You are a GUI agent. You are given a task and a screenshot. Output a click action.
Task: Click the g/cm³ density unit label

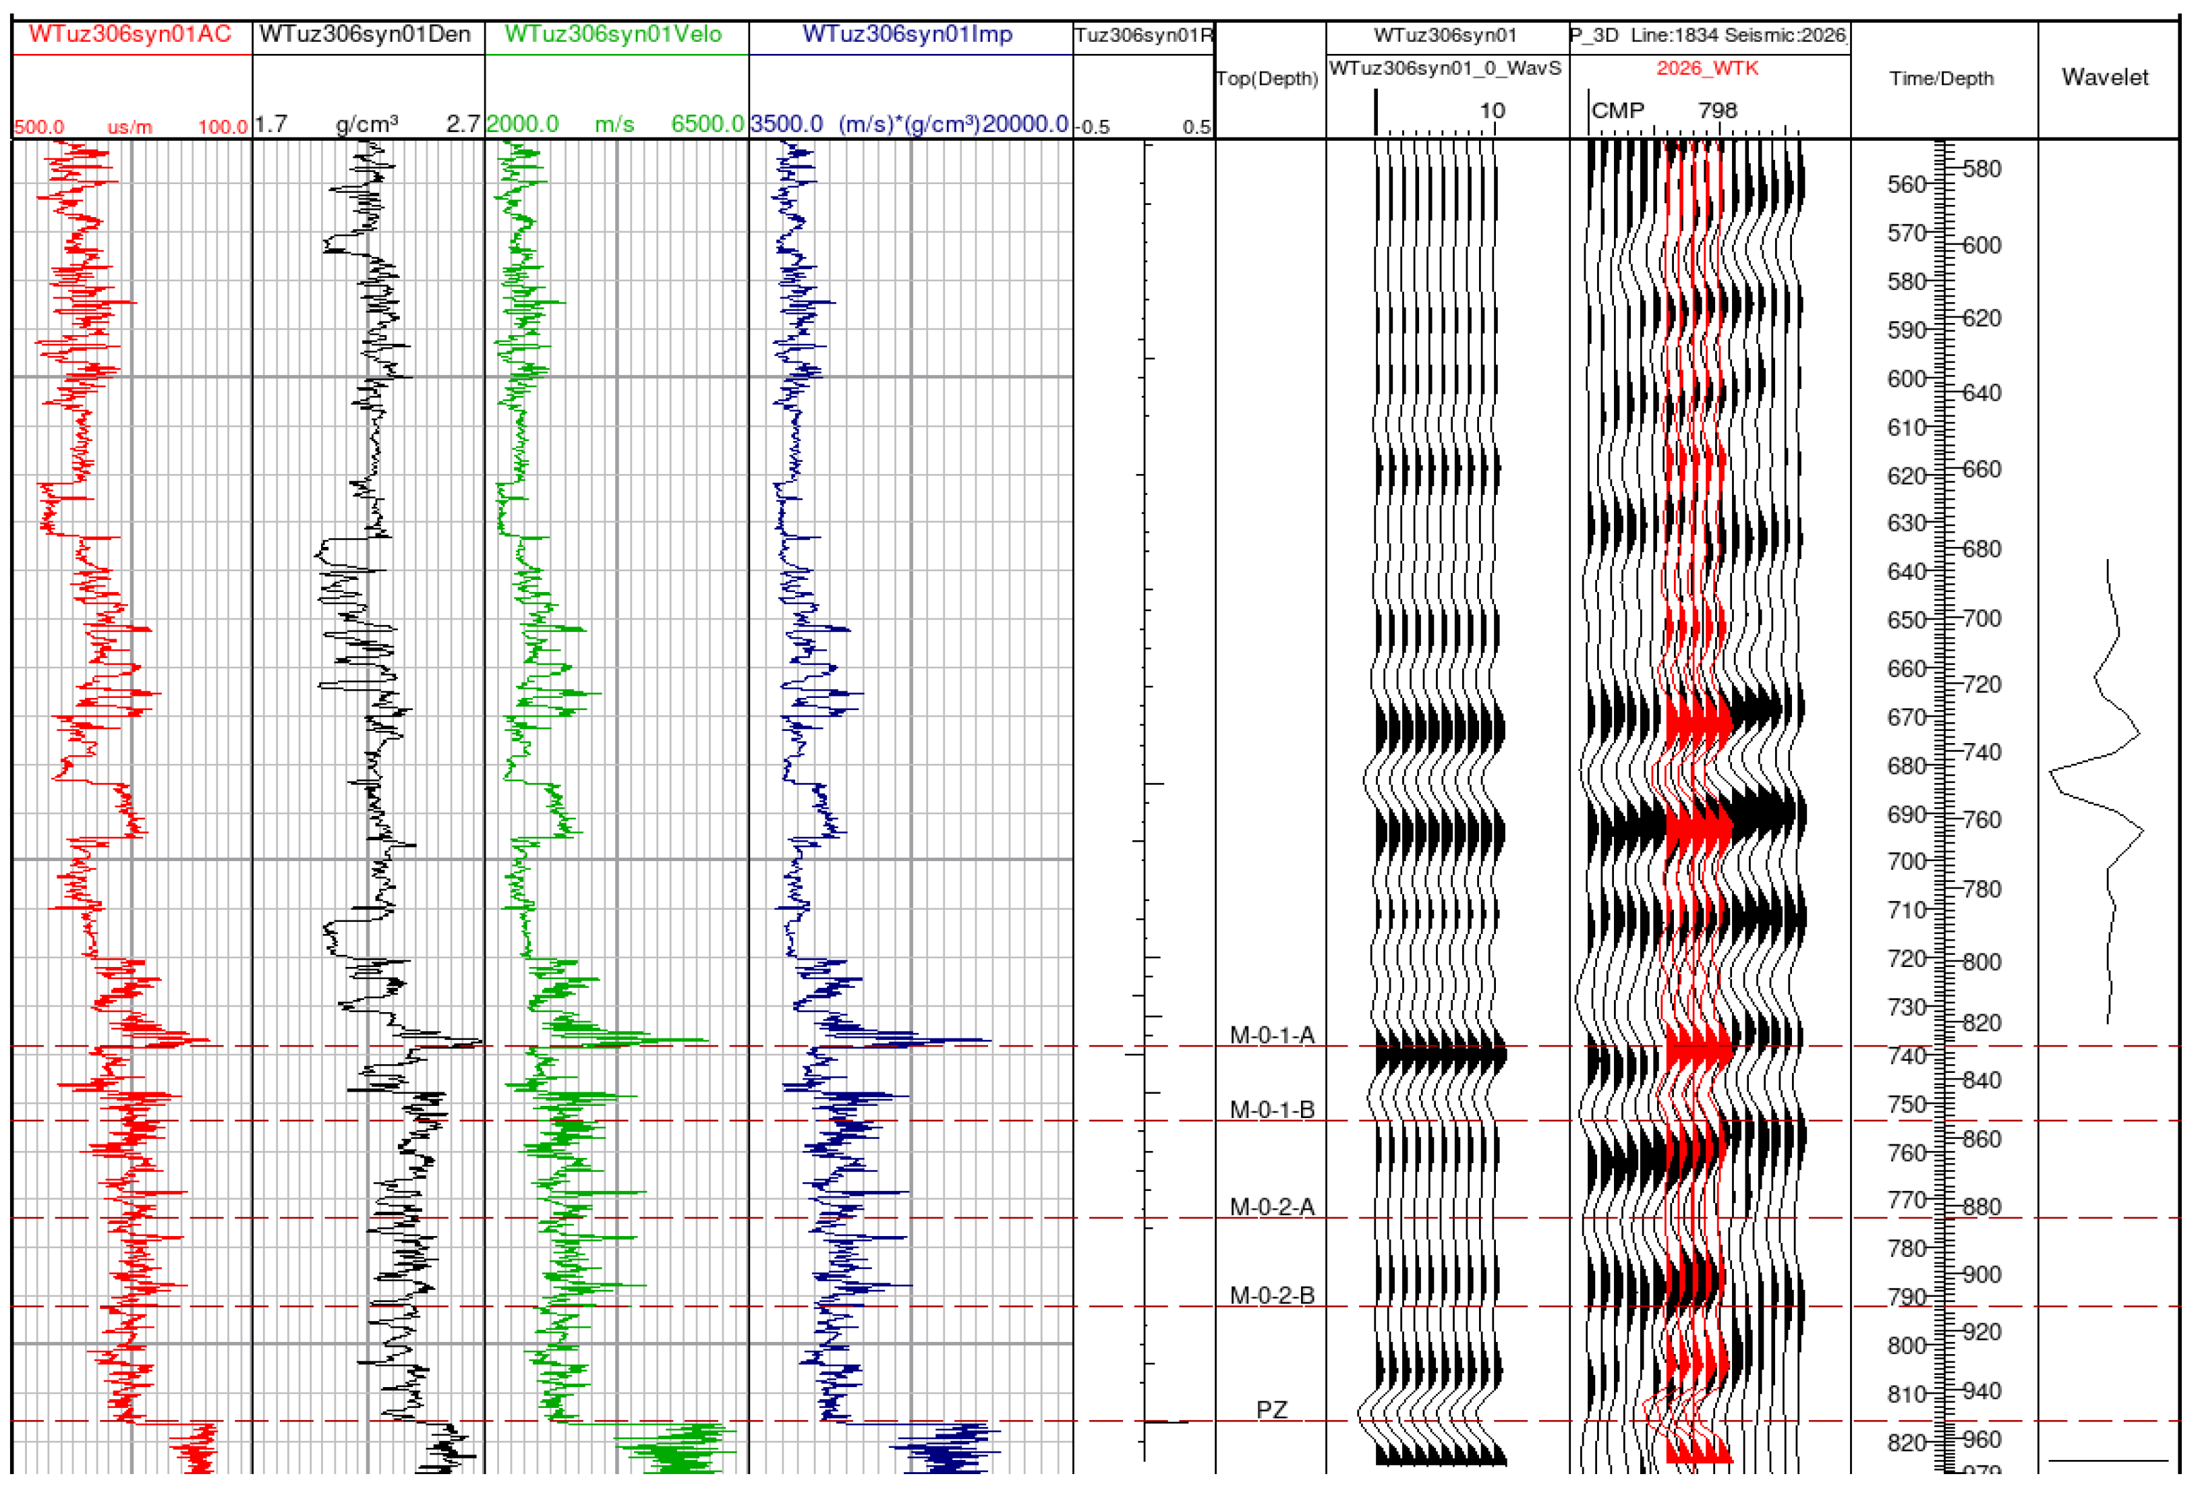367,125
